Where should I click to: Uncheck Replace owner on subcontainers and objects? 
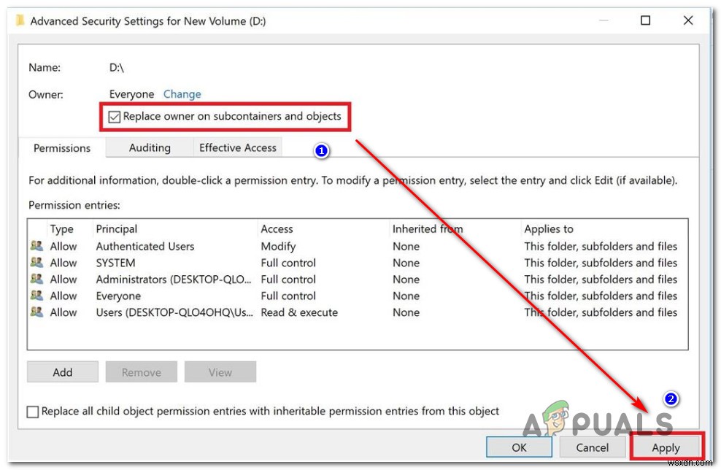click(x=114, y=116)
